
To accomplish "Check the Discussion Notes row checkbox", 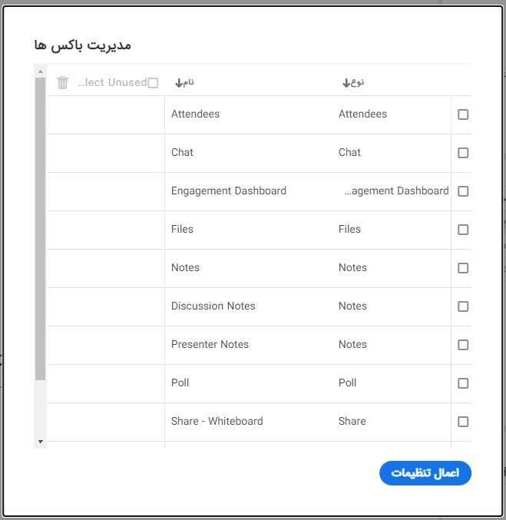I will [463, 306].
